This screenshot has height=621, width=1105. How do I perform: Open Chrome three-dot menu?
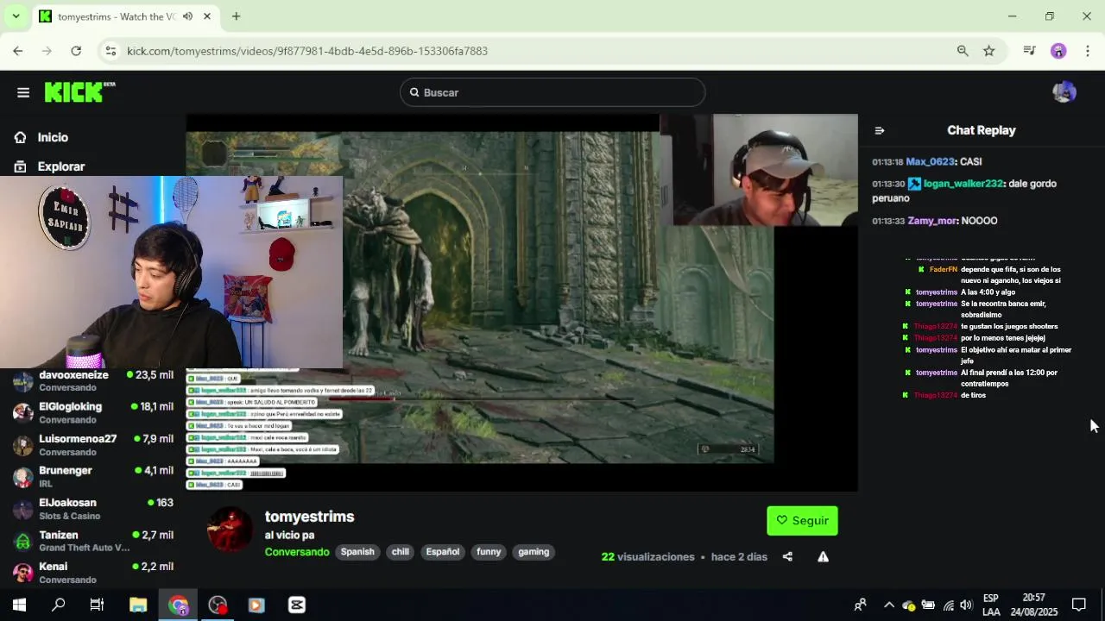coord(1088,51)
